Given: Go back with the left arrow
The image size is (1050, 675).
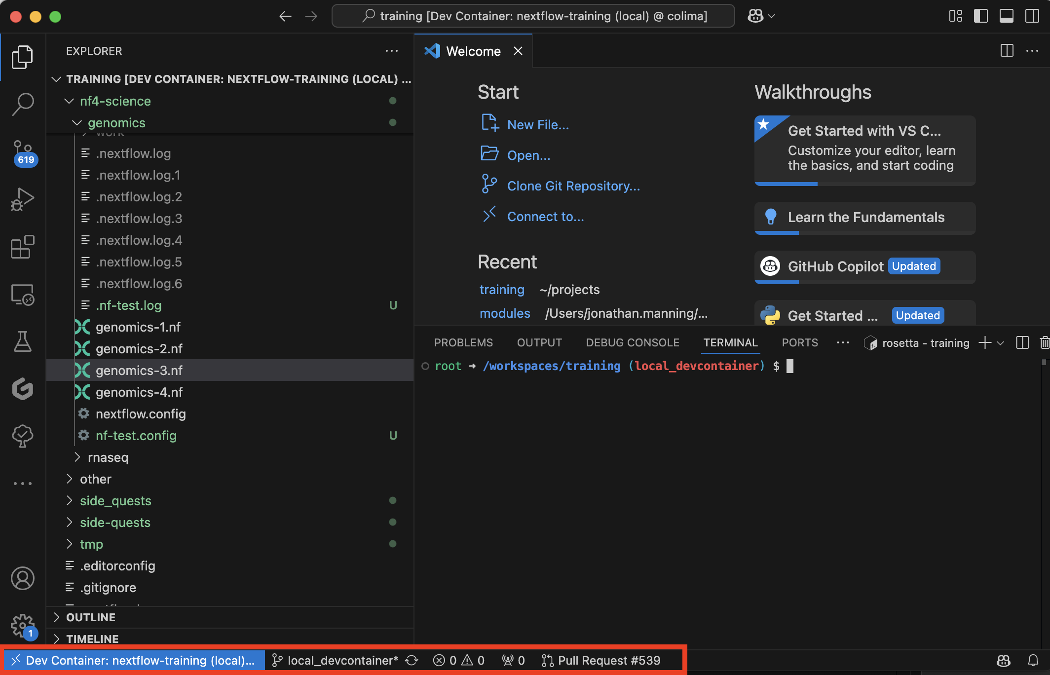Looking at the screenshot, I should pyautogui.click(x=285, y=16).
